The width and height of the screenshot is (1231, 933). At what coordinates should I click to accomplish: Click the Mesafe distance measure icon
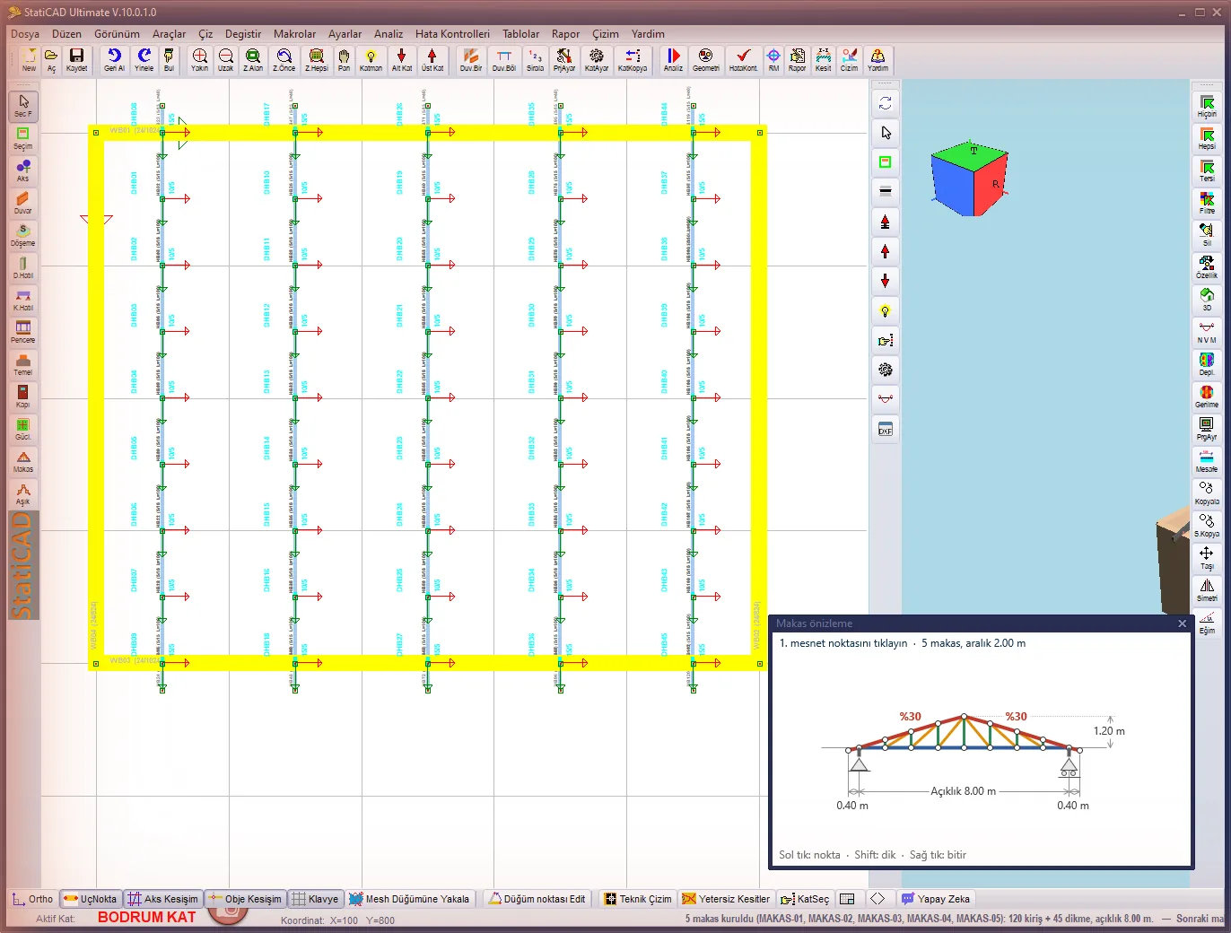(1207, 460)
